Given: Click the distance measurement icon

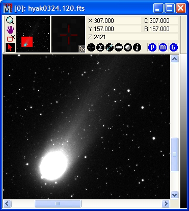Looking at the screenshot, I should click(110, 47).
